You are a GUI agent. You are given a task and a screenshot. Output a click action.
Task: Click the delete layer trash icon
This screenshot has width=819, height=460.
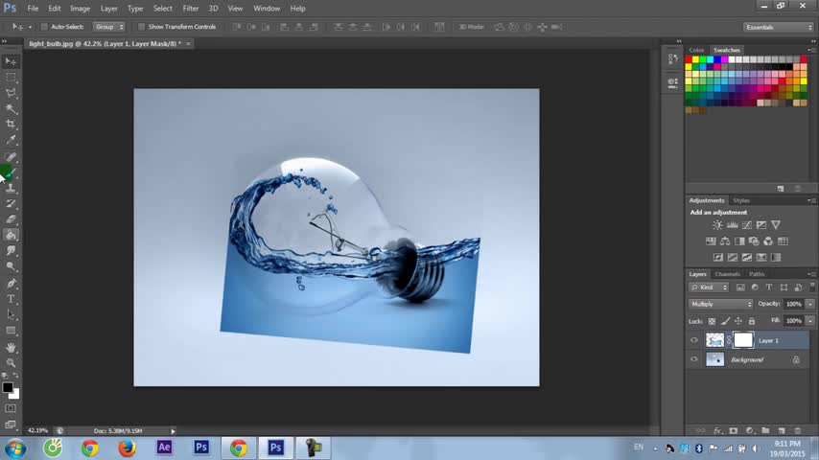coord(797,431)
